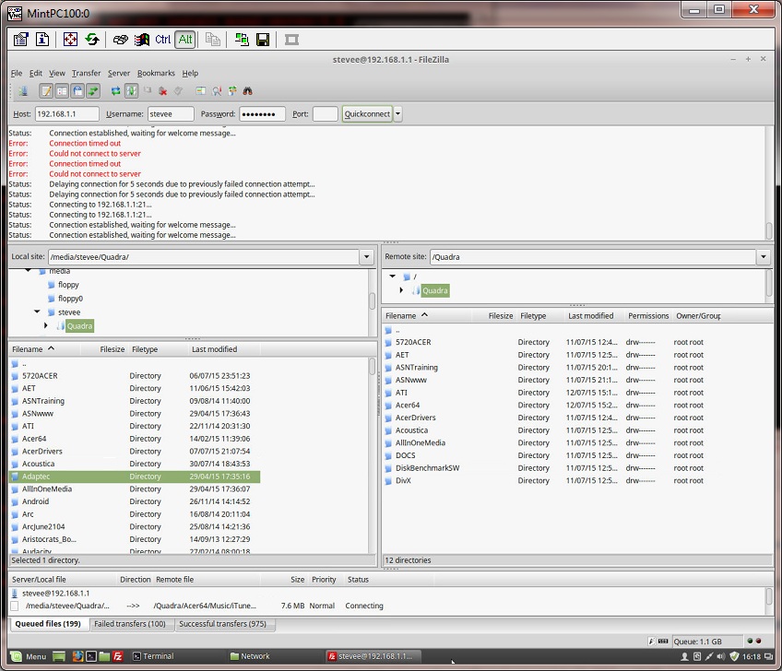Click the VNC refresh screen icon
Screen dimensions: 782x671
92,40
